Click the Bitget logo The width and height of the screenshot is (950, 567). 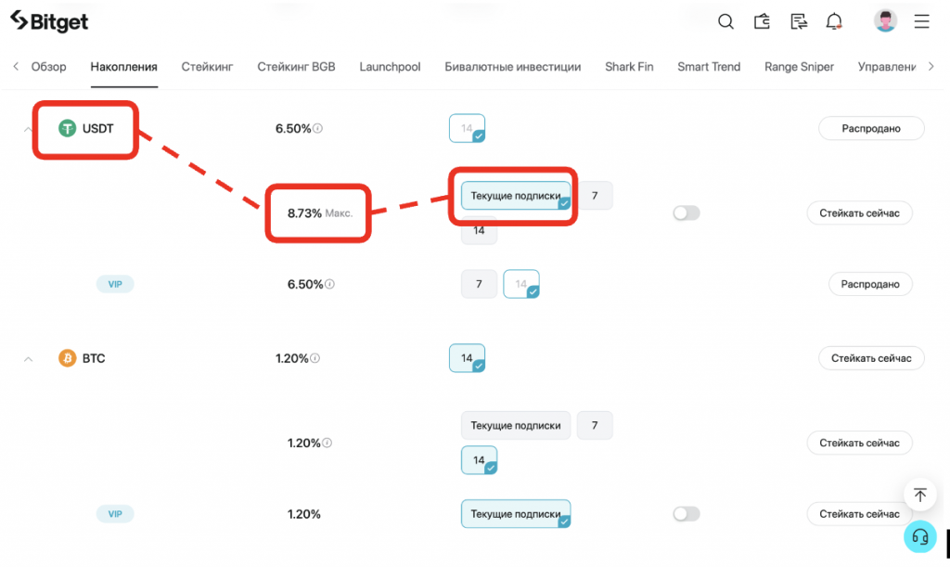pyautogui.click(x=49, y=20)
